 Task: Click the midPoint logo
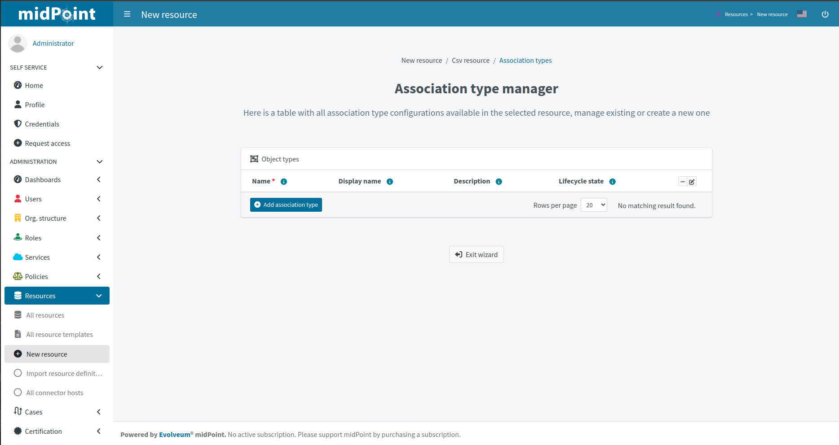tap(56, 13)
